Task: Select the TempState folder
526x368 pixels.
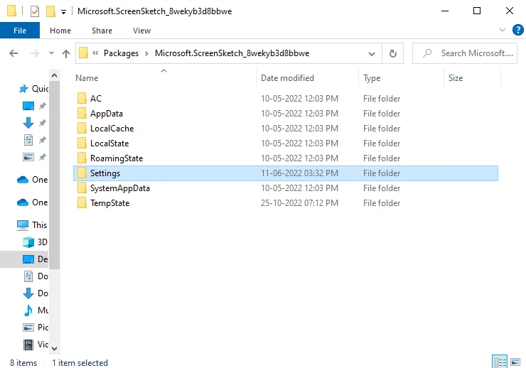Action: (x=286, y=203)
